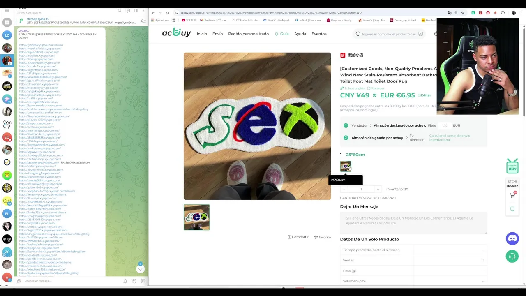
Task: Go back in the browser
Action: 153,13
